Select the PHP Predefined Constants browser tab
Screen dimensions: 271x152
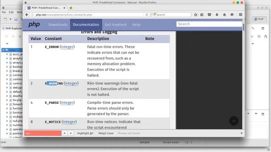click(46, 8)
